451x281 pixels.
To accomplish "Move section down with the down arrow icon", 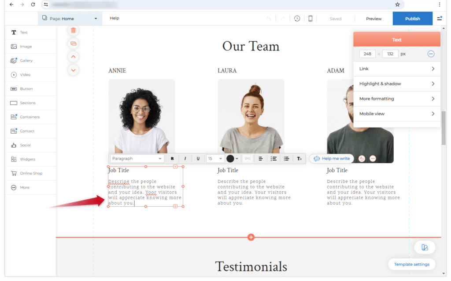I will tap(73, 70).
